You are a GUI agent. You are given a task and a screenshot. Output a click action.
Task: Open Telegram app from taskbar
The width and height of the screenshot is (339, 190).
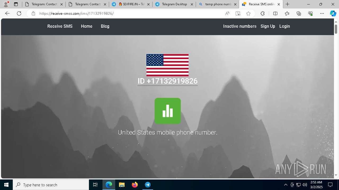(x=148, y=185)
